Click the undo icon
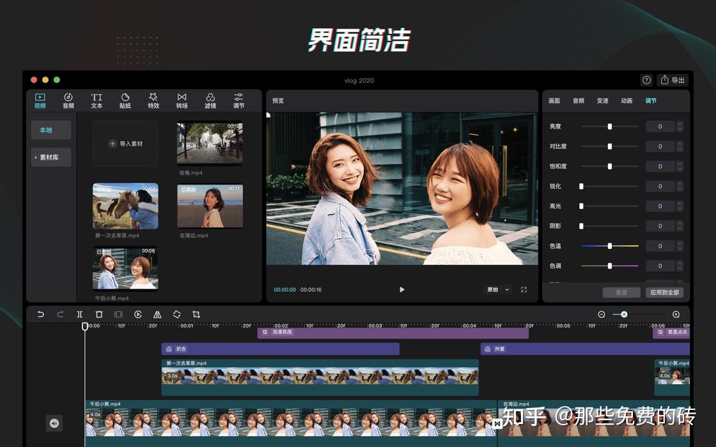 click(x=41, y=314)
